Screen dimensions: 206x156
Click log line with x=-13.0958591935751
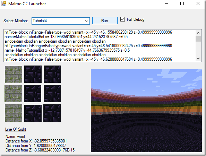point(66,37)
